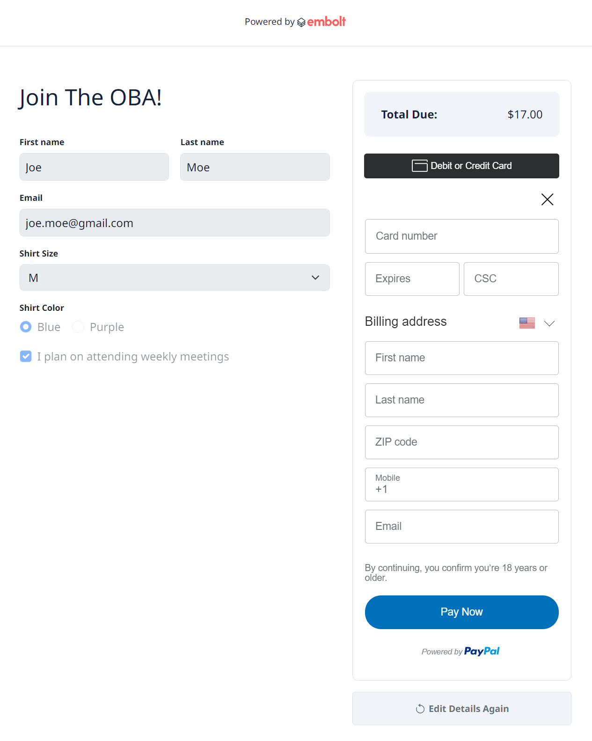Click Edit Details Again button
This screenshot has width=592, height=741.
(x=461, y=709)
